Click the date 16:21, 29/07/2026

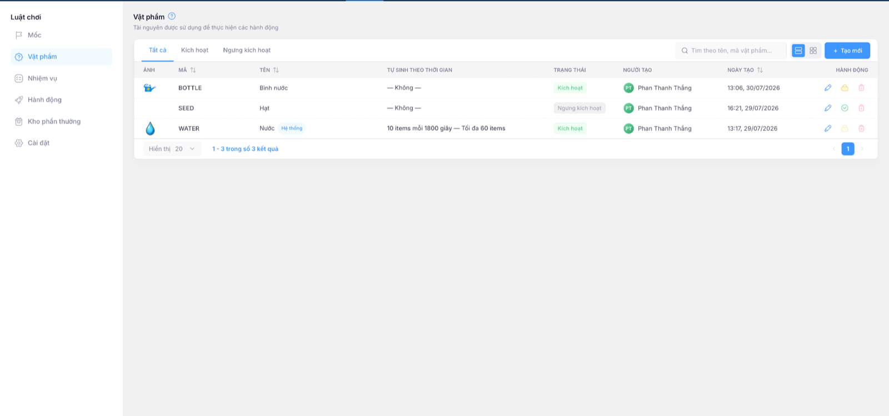[753, 108]
